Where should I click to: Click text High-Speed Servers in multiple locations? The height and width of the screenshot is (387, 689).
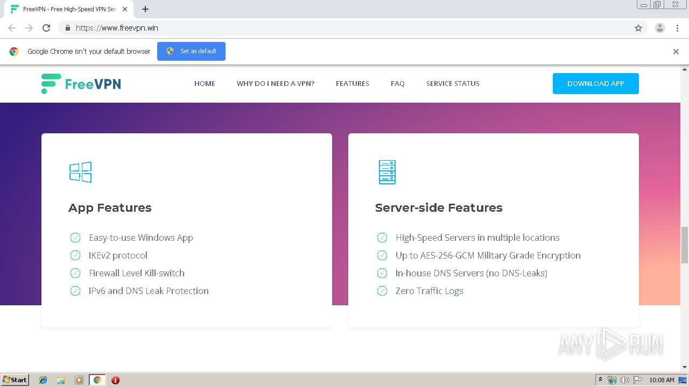[477, 238]
